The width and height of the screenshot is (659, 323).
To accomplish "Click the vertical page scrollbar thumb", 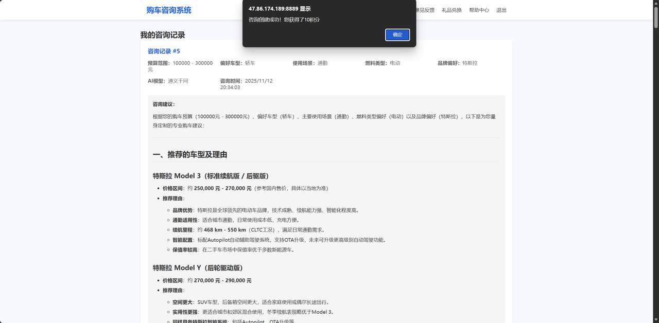I will click(x=656, y=18).
